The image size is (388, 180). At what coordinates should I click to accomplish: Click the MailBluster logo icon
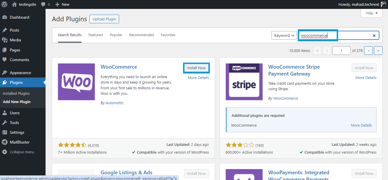[x=5, y=142]
